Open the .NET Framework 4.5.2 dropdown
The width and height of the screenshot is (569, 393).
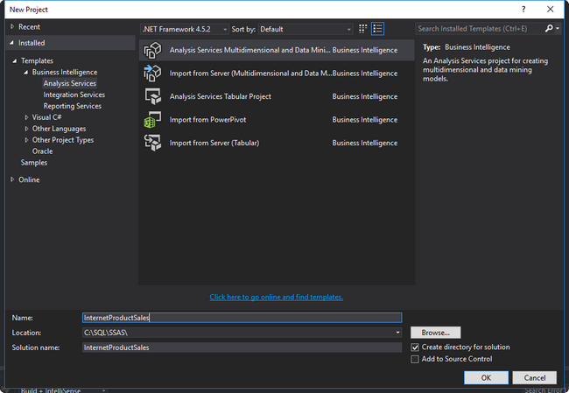185,29
